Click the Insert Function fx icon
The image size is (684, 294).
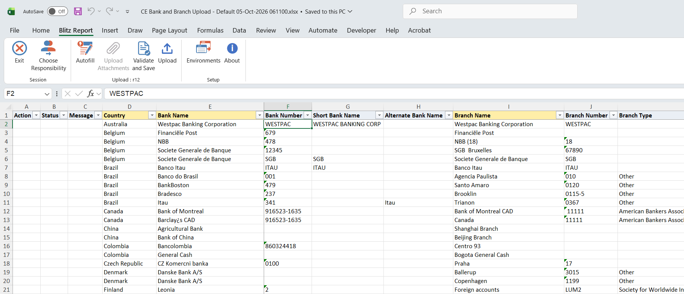(90, 94)
